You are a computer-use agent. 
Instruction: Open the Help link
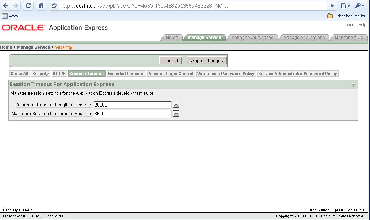click(362, 25)
